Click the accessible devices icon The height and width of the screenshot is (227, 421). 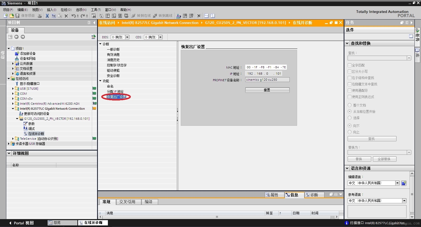pyautogui.click(x=179, y=16)
